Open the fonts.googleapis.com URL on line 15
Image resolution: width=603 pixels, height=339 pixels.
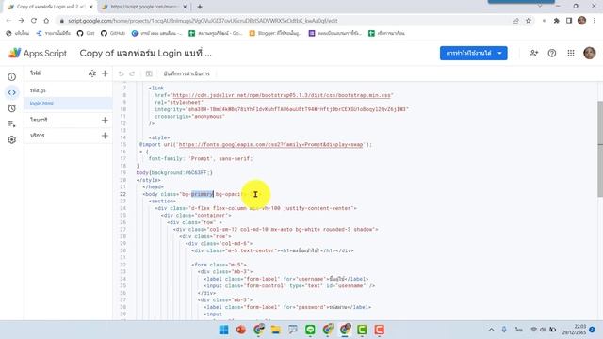pos(270,144)
